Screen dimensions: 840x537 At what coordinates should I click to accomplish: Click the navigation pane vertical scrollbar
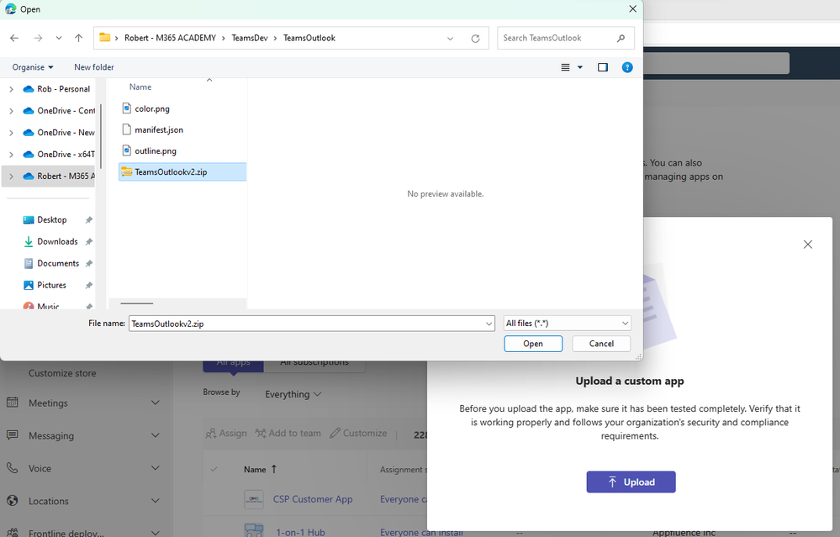[x=100, y=136]
